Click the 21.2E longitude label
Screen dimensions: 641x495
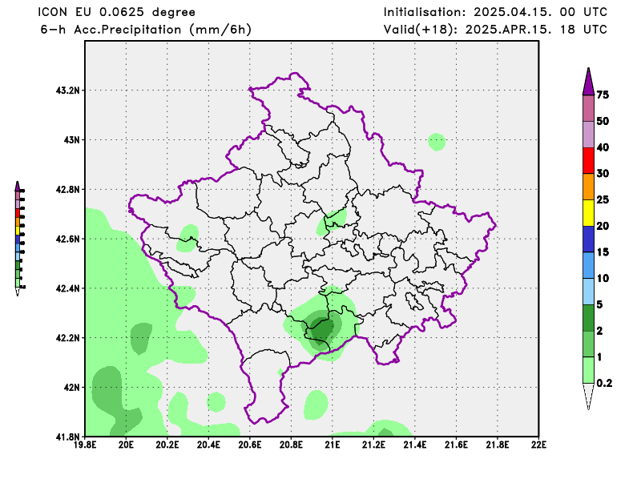(x=373, y=445)
